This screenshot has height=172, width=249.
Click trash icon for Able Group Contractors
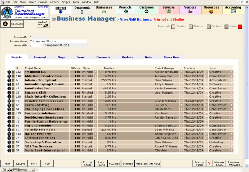coord(13,76)
